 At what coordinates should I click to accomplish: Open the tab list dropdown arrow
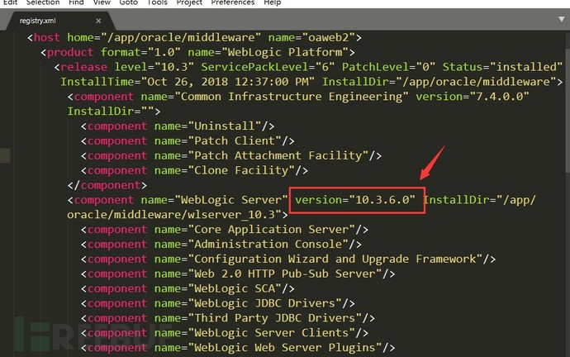562,19
